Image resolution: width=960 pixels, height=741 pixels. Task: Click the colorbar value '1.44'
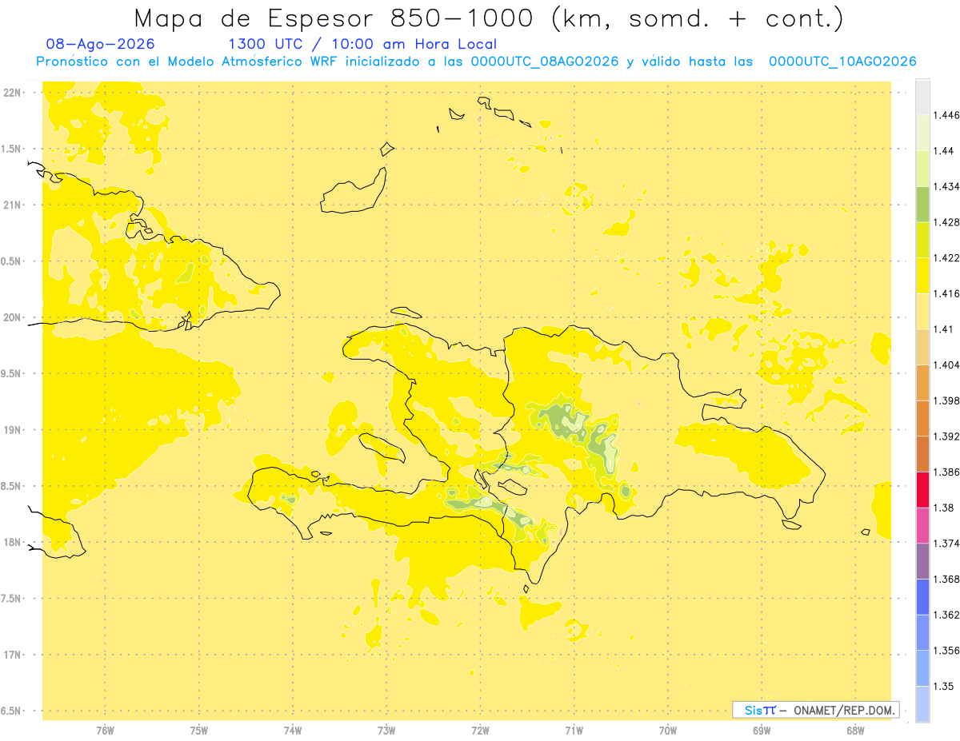tap(943, 151)
